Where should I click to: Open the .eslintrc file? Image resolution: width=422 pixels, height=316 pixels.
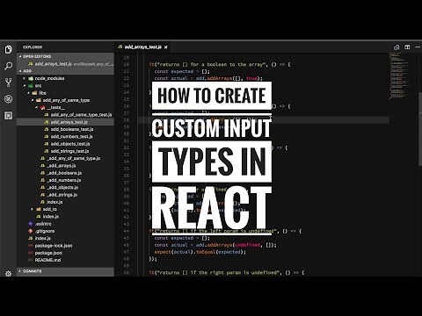(x=65, y=224)
